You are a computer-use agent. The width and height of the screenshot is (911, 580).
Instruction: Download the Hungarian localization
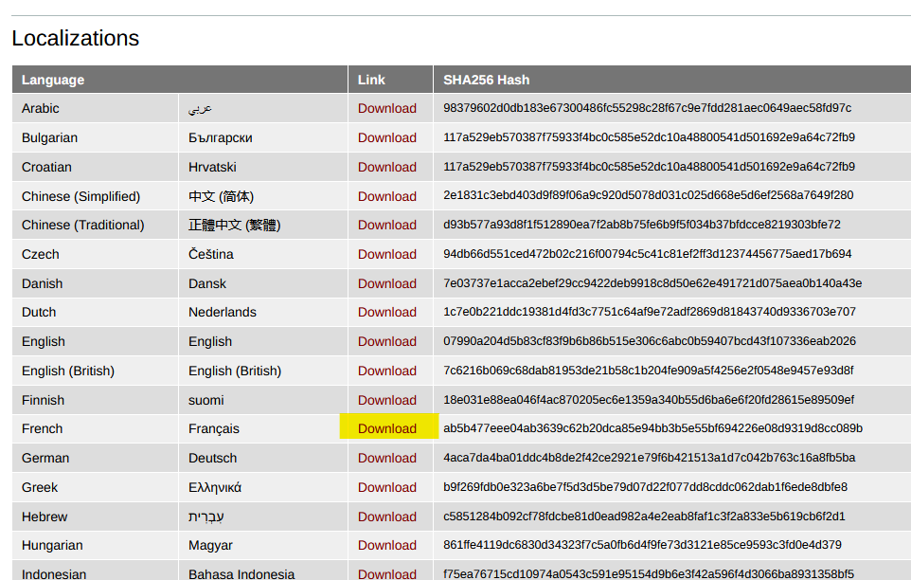386,545
